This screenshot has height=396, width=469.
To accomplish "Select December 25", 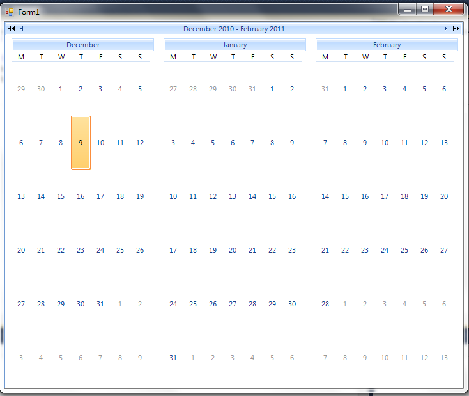I will click(120, 250).
